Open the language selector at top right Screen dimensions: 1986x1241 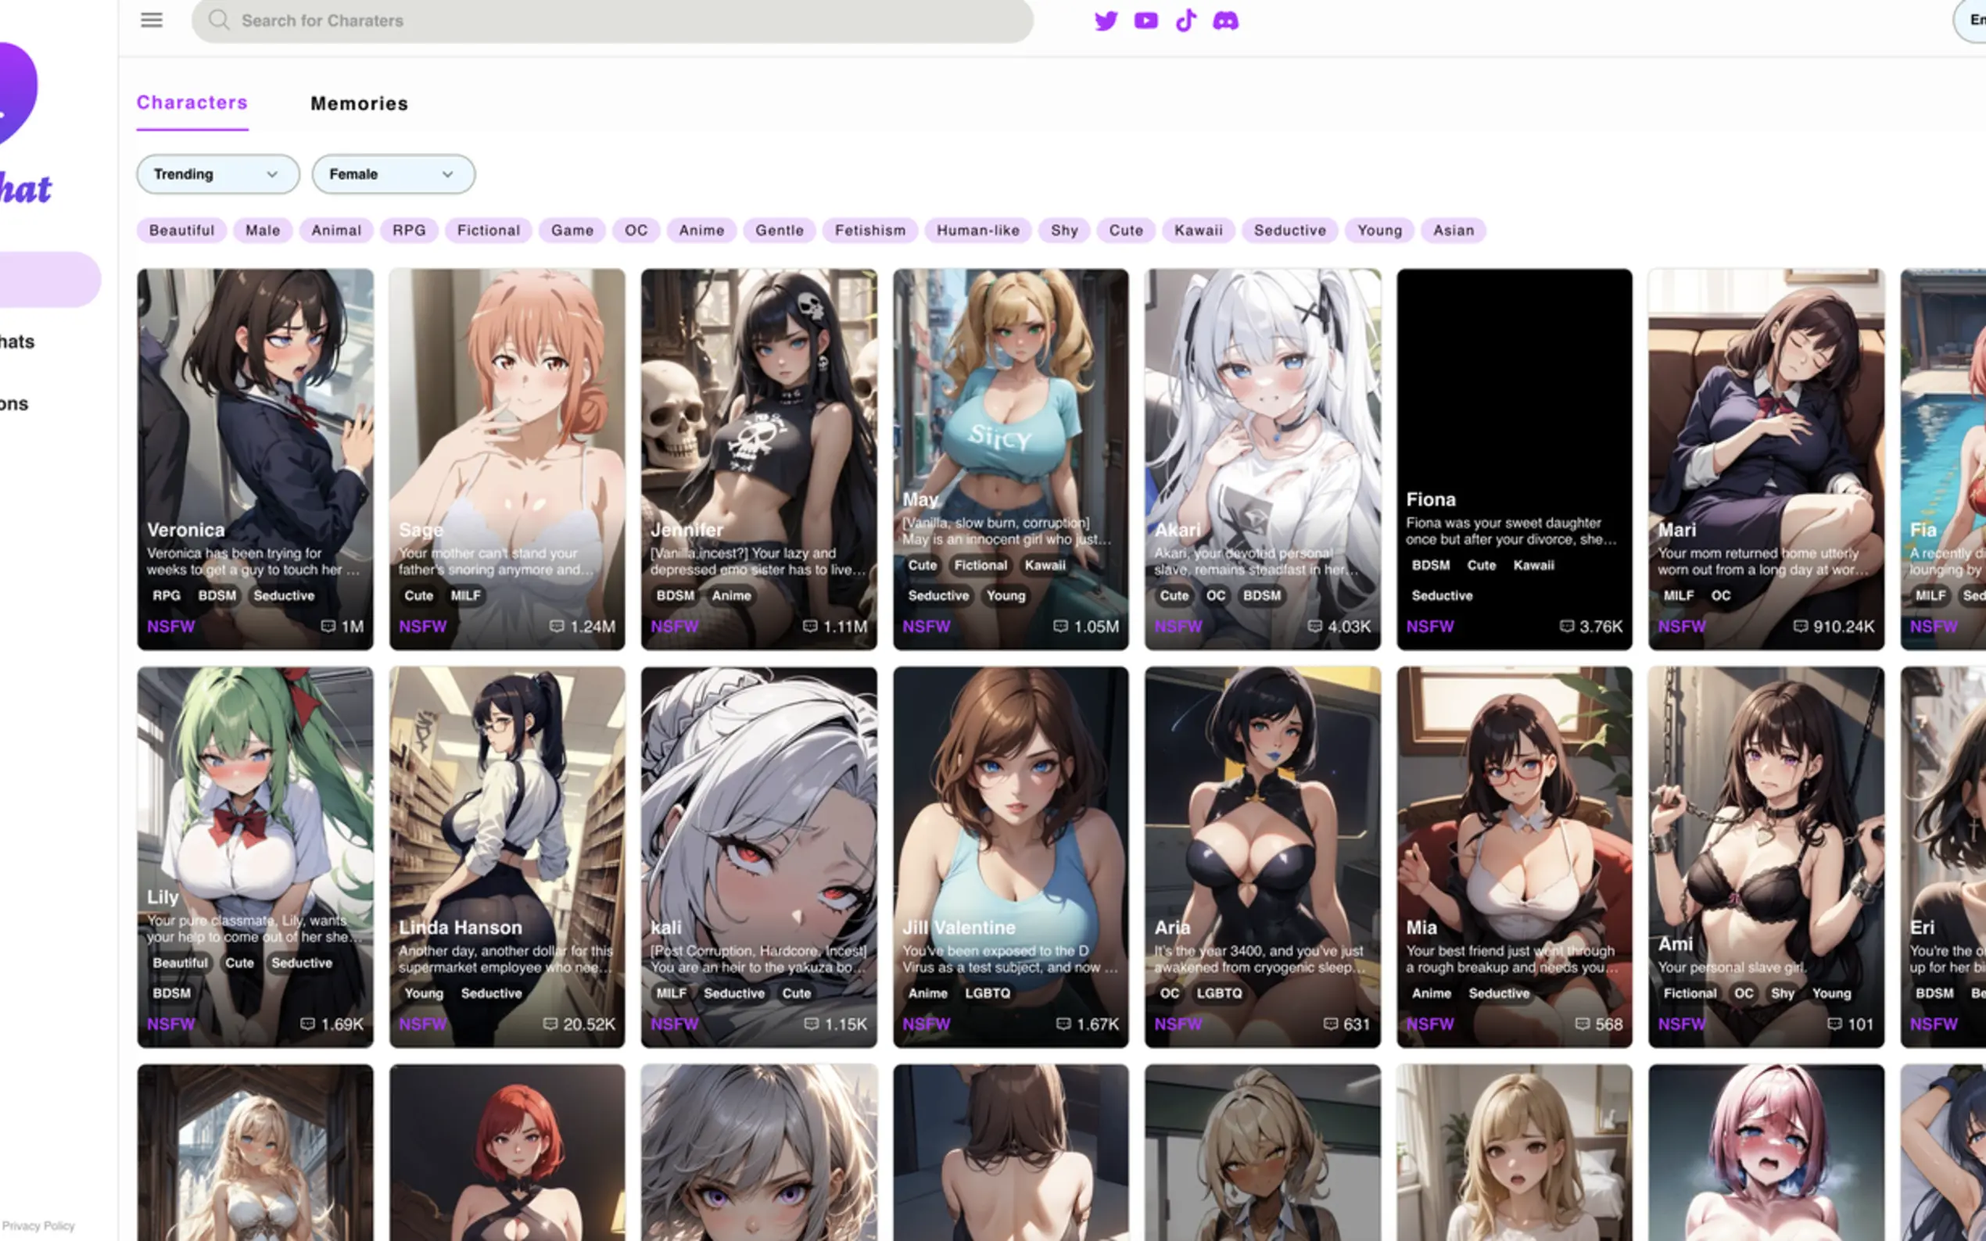pos(1971,20)
